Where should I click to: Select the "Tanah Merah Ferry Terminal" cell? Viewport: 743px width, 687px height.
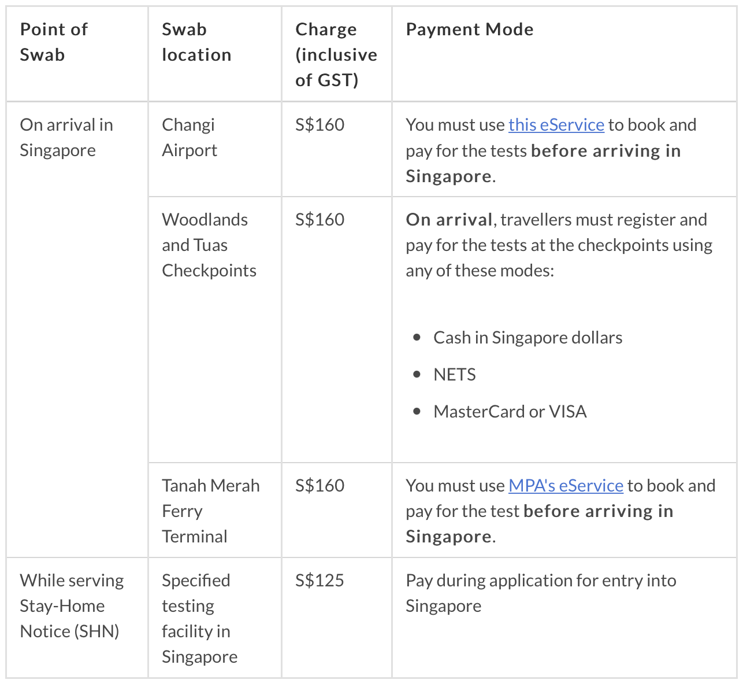210,511
